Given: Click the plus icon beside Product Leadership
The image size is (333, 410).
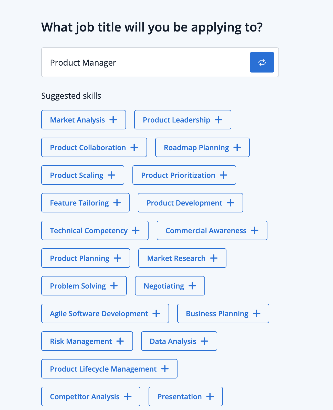Looking at the screenshot, I should (x=218, y=120).
